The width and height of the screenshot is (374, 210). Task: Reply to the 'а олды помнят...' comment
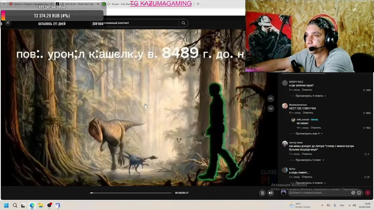[x=307, y=177]
